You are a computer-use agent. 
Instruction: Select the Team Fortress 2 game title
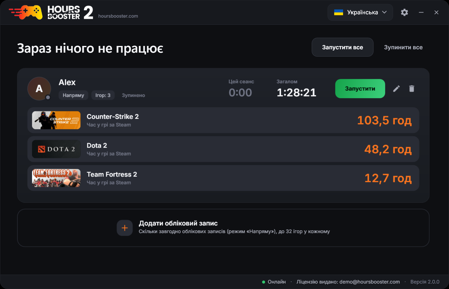click(x=112, y=174)
